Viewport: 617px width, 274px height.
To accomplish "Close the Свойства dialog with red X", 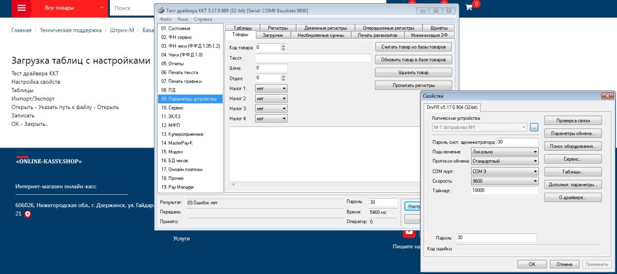I will [607, 96].
